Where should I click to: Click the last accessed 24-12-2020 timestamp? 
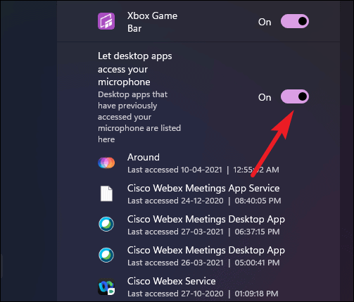204,201
